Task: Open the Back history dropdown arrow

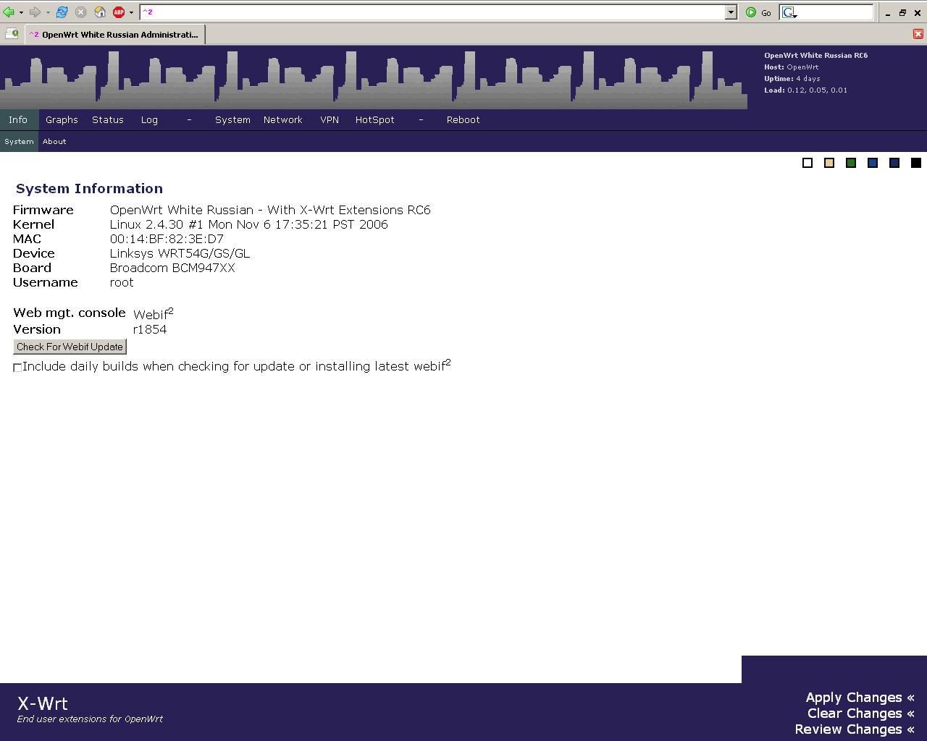Action: pyautogui.click(x=21, y=12)
